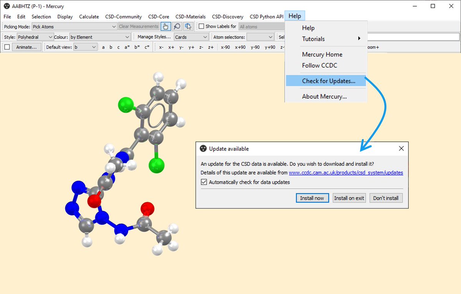
Task: Click the Don't install button
Action: pyautogui.click(x=386, y=198)
